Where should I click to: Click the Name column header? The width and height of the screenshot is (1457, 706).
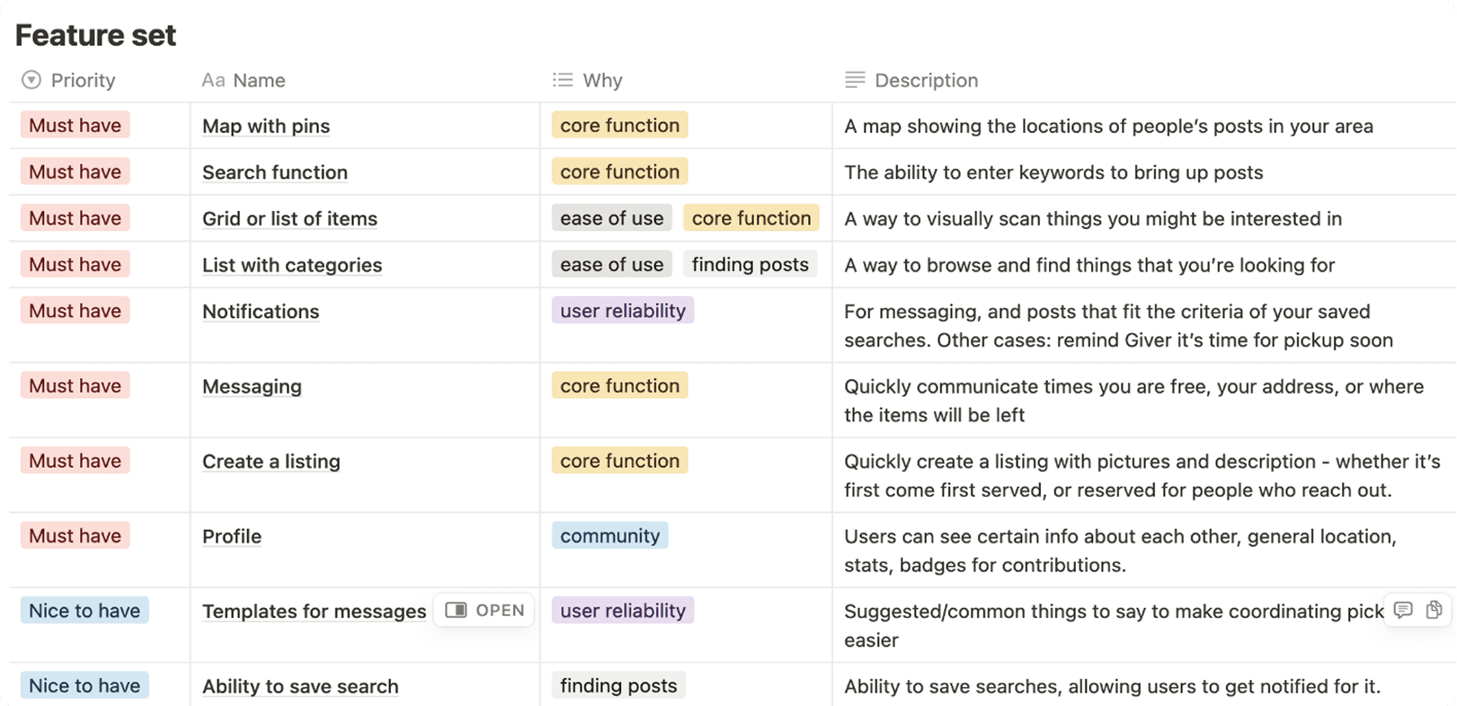pyautogui.click(x=244, y=80)
